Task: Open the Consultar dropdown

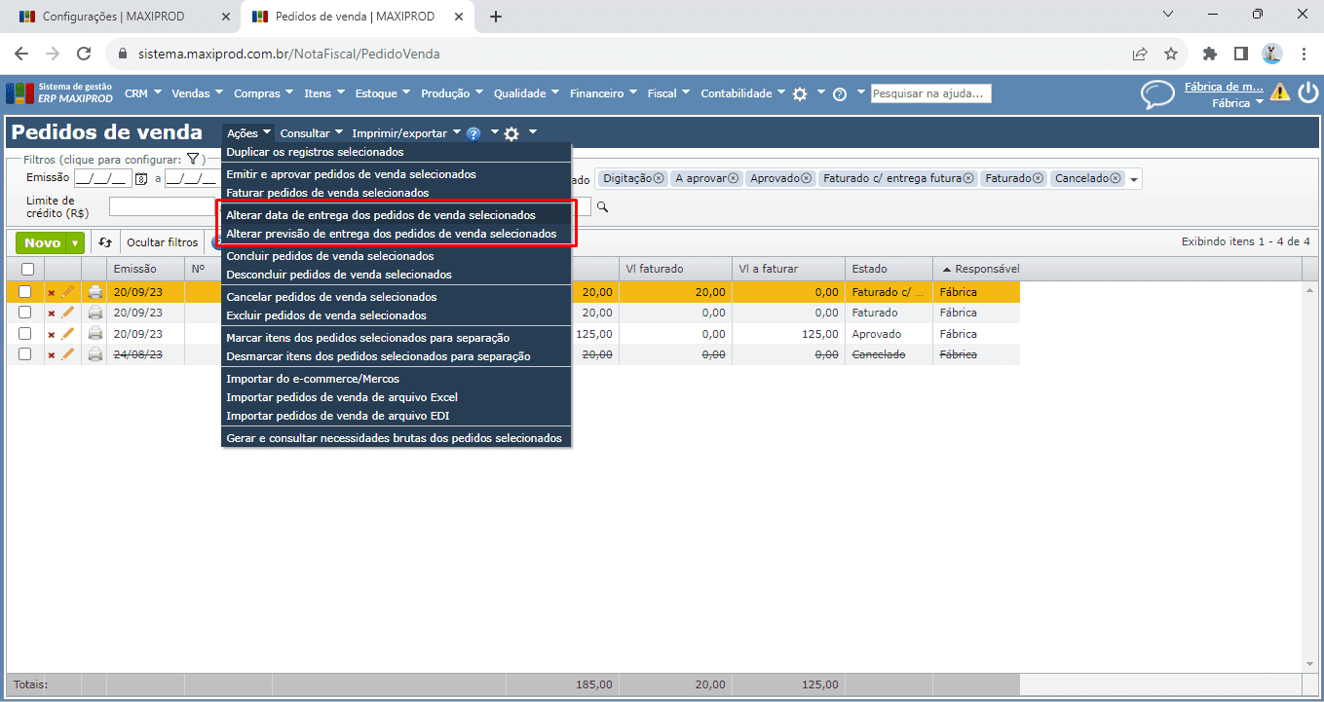Action: tap(312, 133)
